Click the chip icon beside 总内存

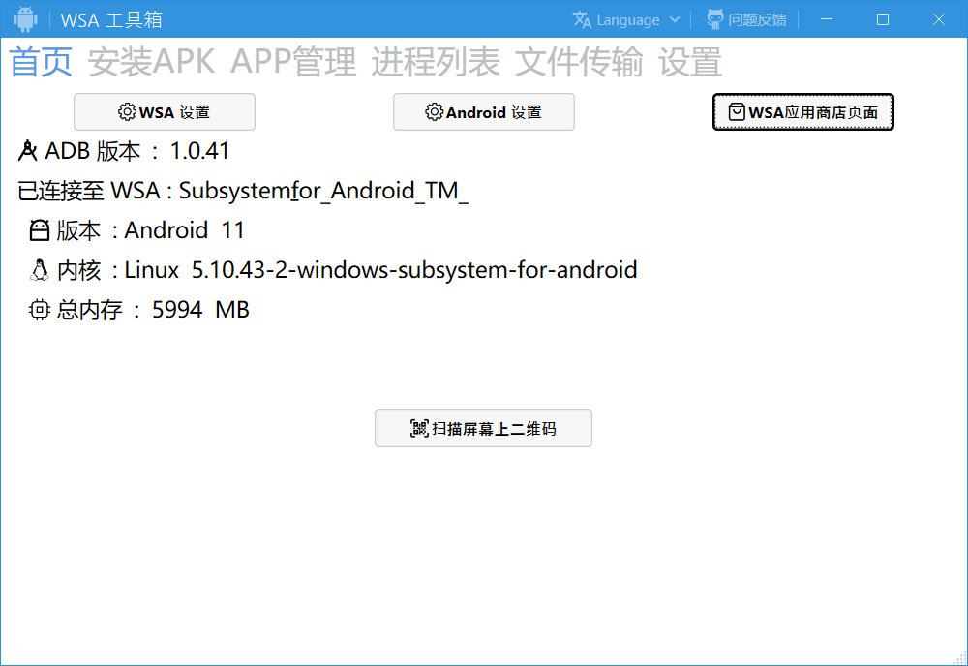40,310
